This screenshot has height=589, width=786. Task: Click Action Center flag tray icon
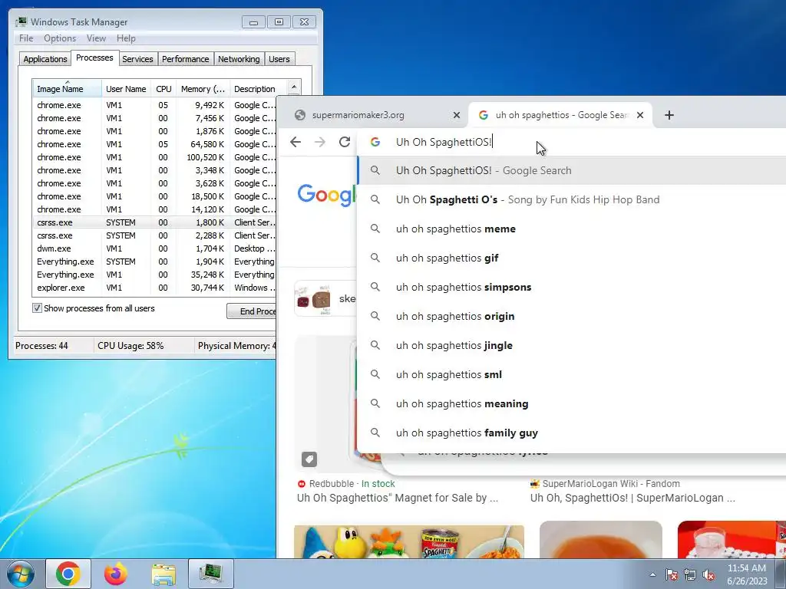672,575
